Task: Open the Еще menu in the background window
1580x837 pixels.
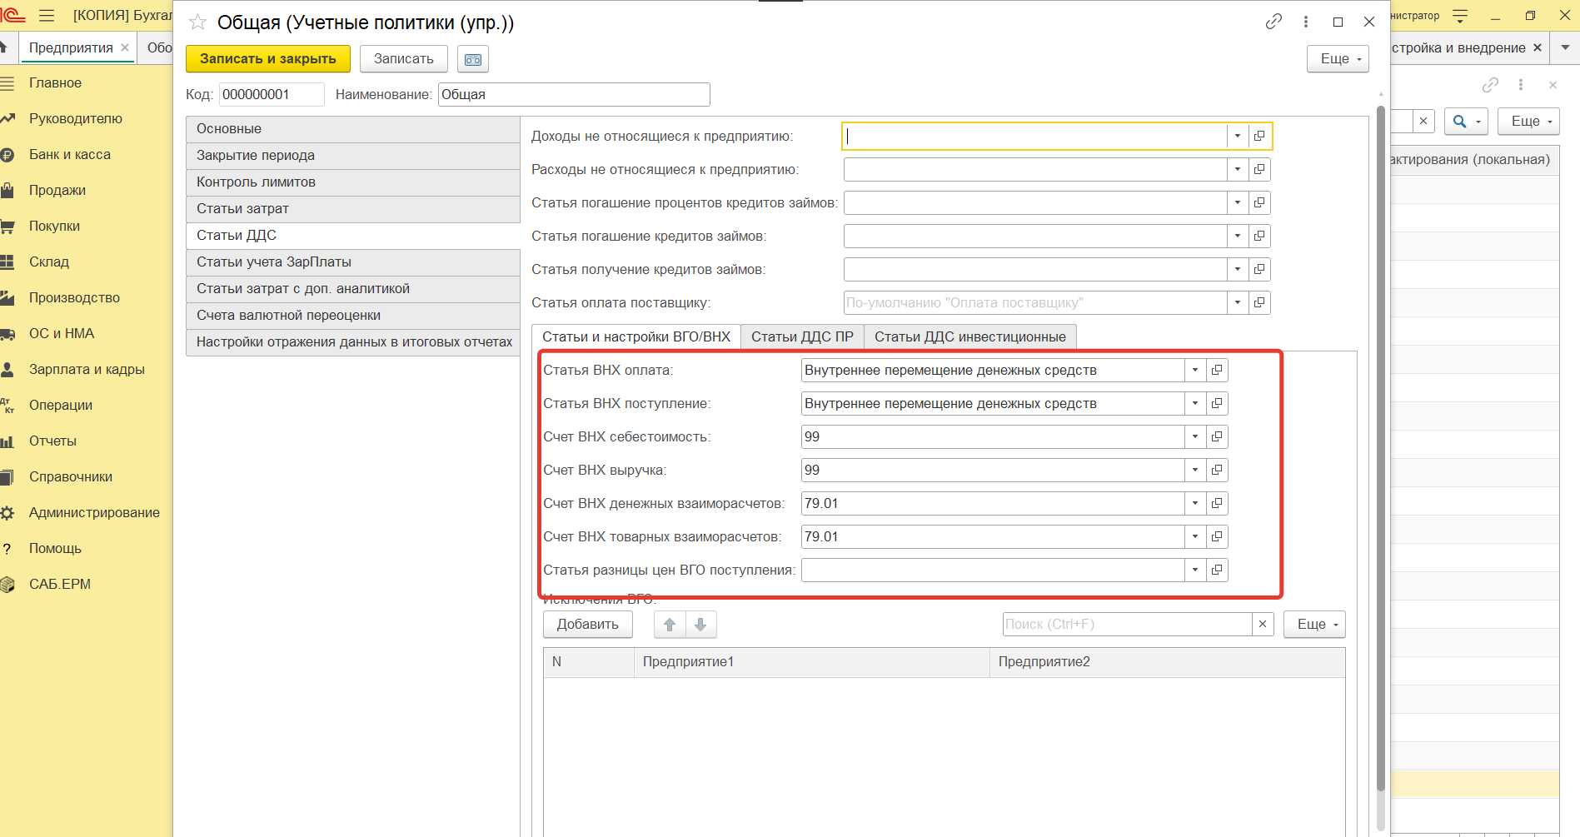Action: (x=1528, y=122)
